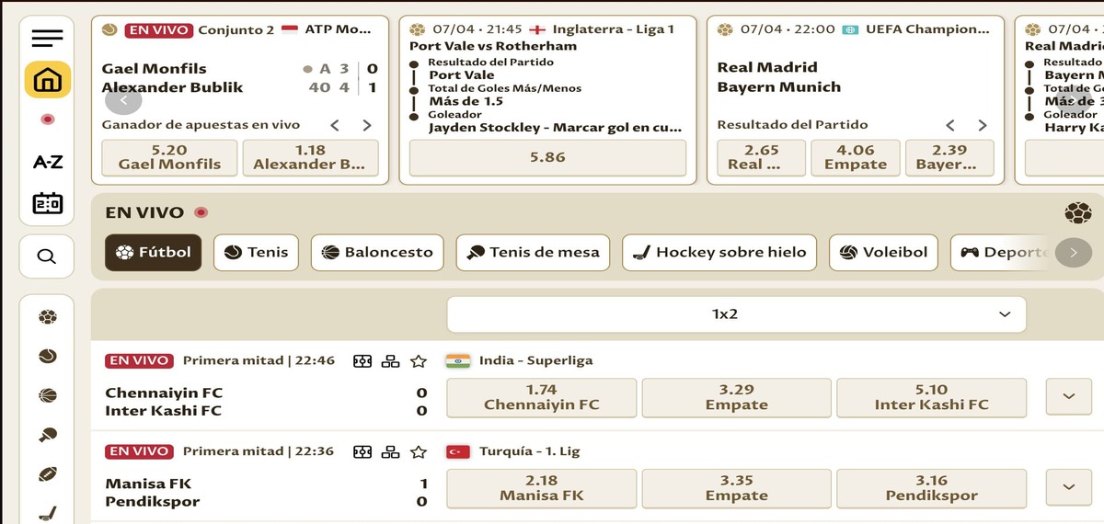Select the table tennis paddle sidebar icon
Viewport: 1104px width, 524px height.
tap(48, 435)
